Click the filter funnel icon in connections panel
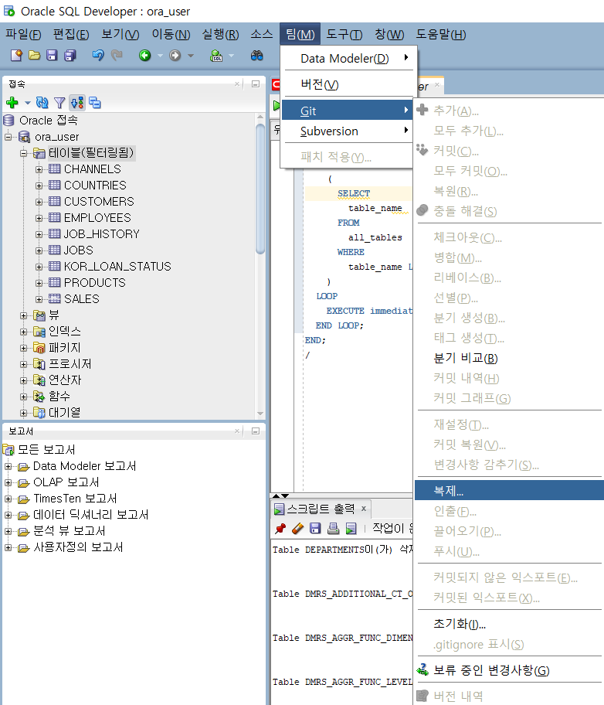Screen dimensions: 604x705 pos(59,103)
